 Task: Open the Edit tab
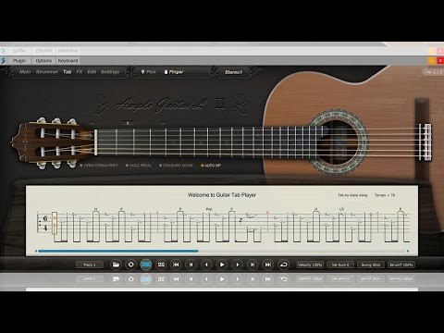pos(92,72)
